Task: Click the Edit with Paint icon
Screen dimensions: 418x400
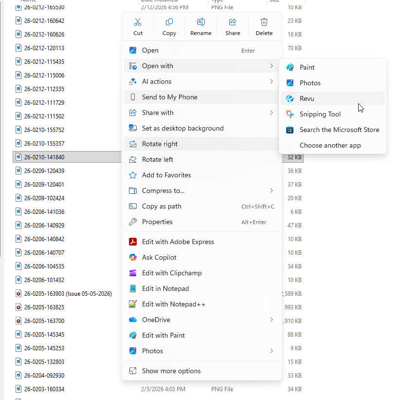Action: [x=133, y=335]
